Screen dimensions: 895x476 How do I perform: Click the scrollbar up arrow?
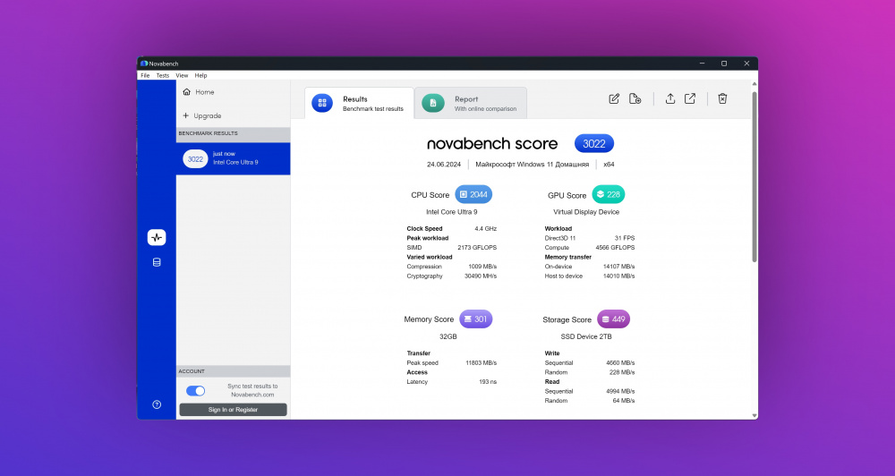pyautogui.click(x=754, y=83)
